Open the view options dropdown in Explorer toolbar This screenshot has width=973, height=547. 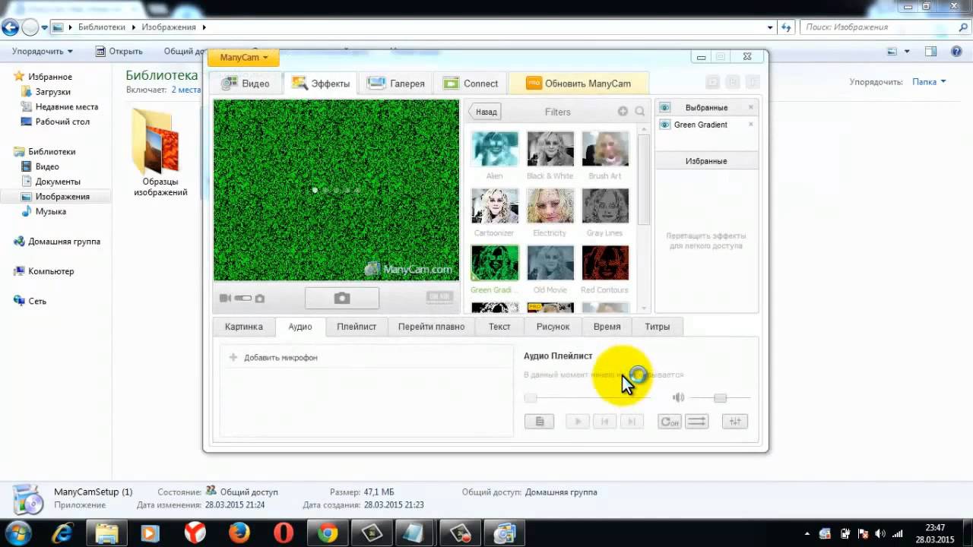click(908, 52)
